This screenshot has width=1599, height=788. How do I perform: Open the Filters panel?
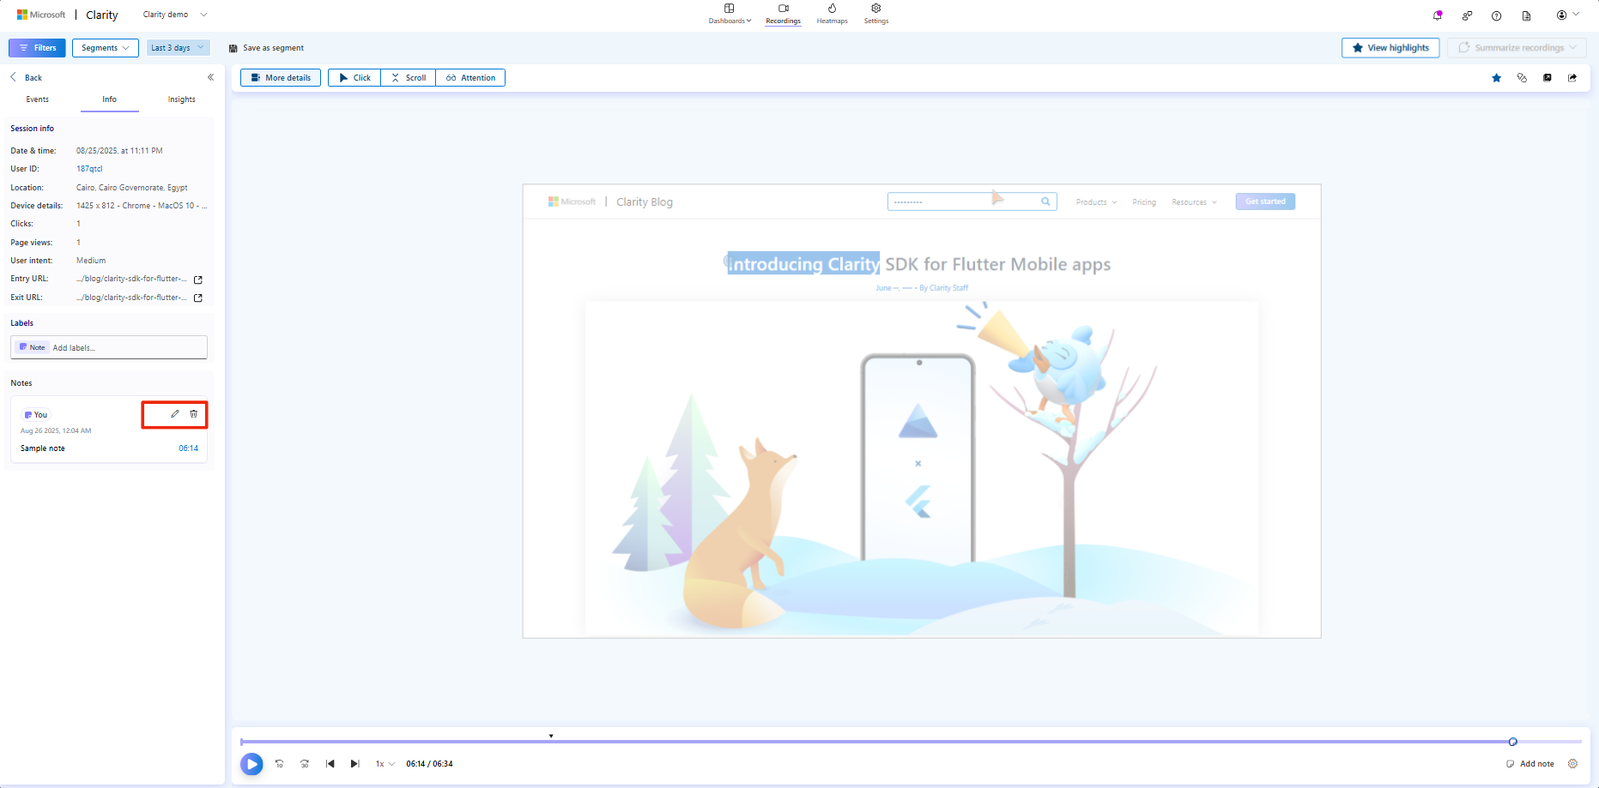point(37,48)
